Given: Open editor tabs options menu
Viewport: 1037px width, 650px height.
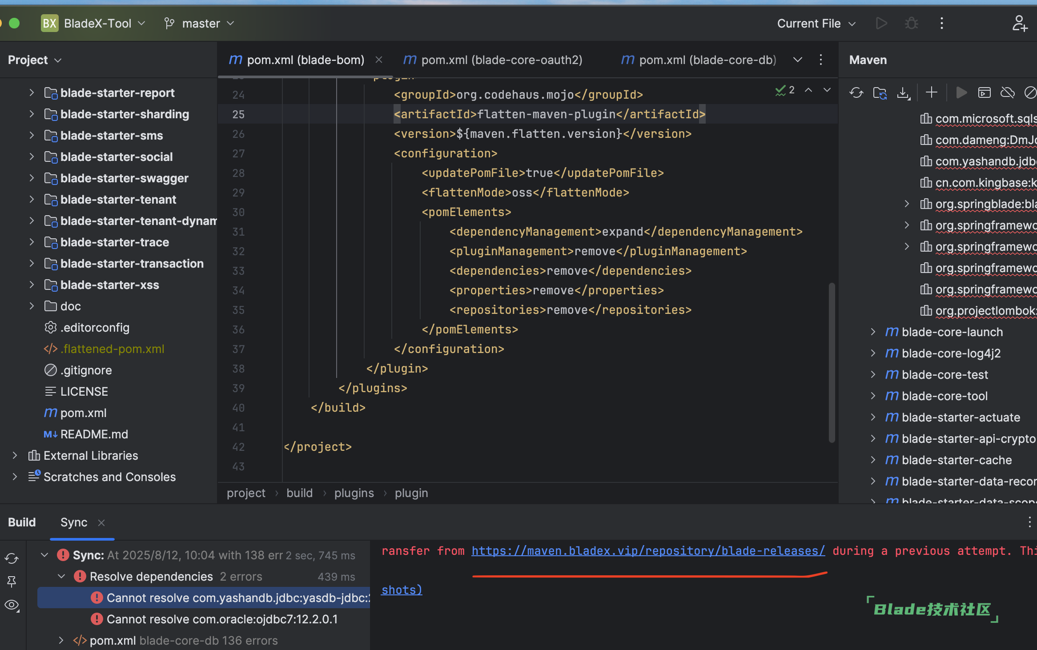Looking at the screenshot, I should coord(820,60).
